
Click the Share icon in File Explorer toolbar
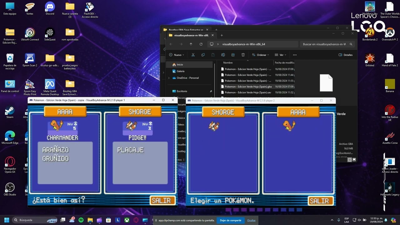coord(233,55)
